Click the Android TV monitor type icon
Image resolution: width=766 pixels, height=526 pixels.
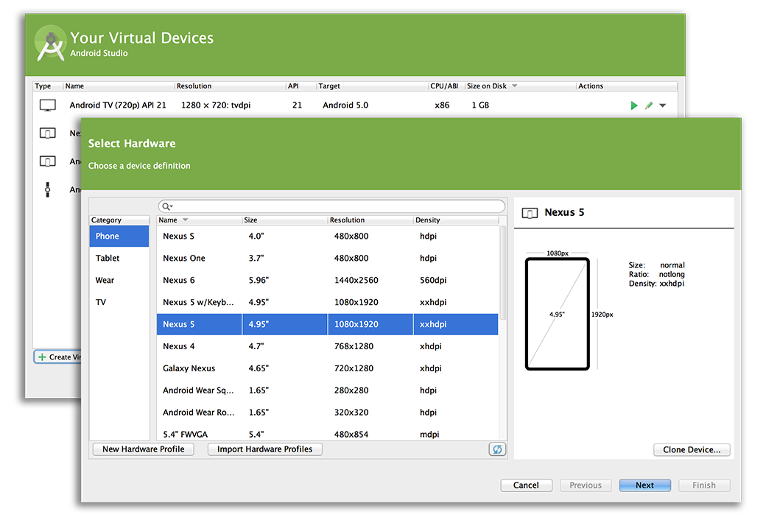(47, 105)
